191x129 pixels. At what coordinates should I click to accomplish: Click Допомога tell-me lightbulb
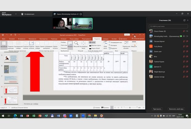click(x=123, y=39)
